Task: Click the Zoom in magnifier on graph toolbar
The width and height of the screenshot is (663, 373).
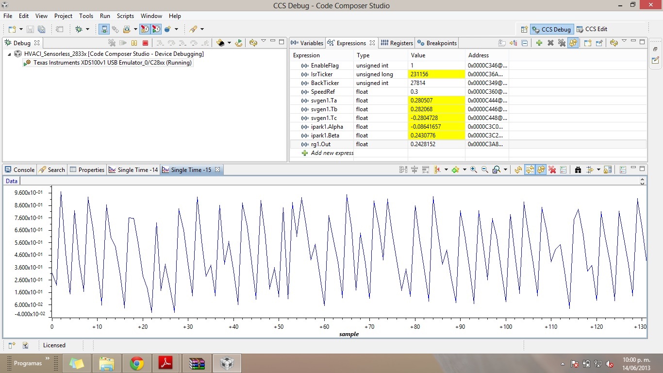Action: point(474,170)
